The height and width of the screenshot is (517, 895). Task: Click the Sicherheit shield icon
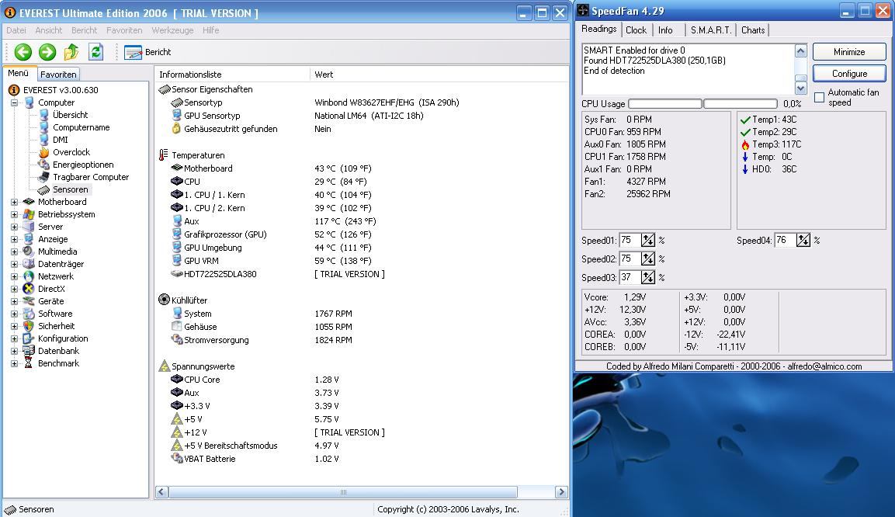pos(29,326)
